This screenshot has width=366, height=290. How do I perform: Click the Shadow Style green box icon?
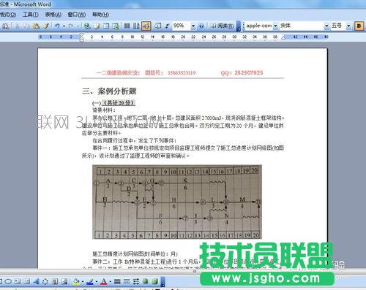click(146, 282)
